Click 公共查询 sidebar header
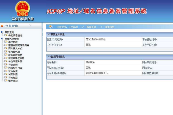 pos(12,26)
